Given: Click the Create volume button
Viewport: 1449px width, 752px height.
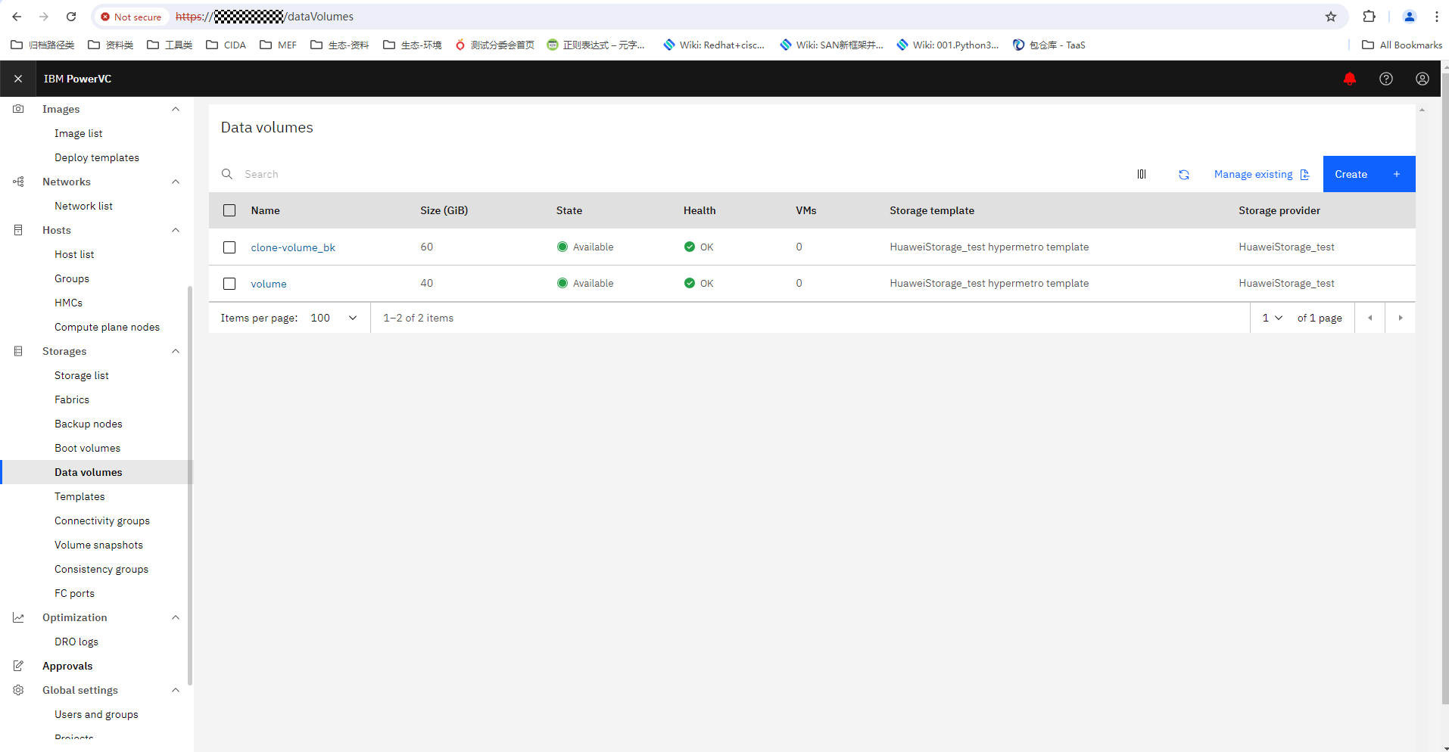Looking at the screenshot, I should [1369, 174].
